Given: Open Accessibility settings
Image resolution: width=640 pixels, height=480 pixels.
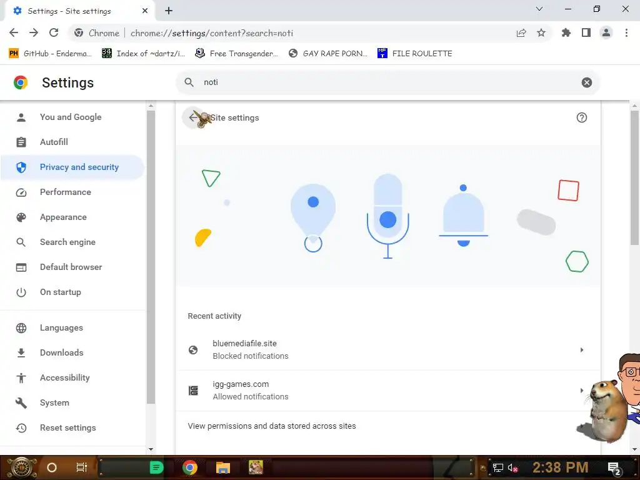Looking at the screenshot, I should [x=72, y=378].
